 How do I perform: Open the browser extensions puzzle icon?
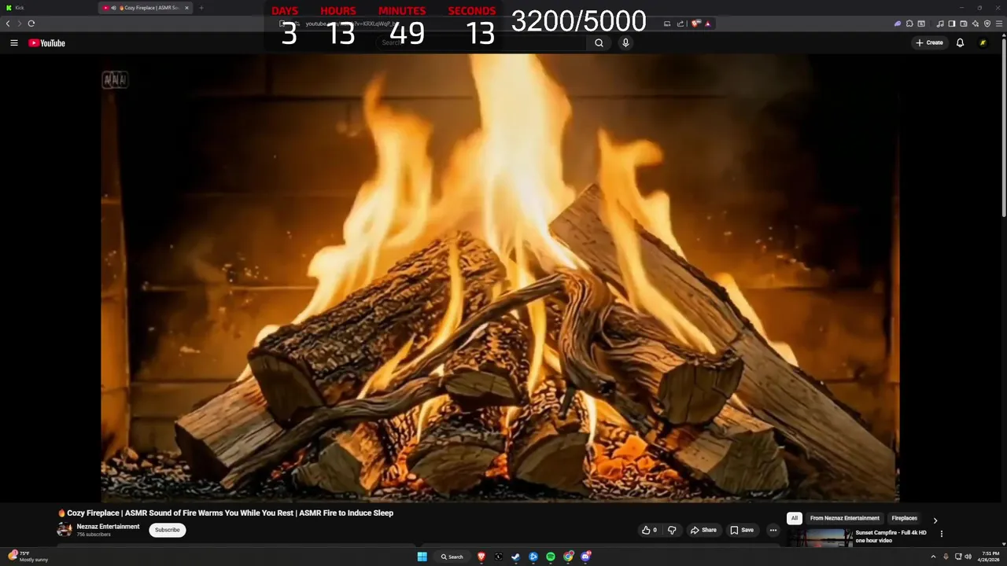[x=909, y=24]
